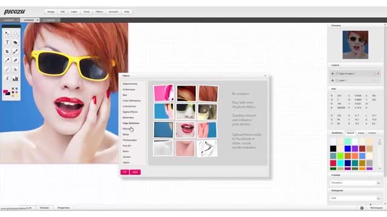
Task: Click the OK button in Filters dialog
Action: point(125,172)
